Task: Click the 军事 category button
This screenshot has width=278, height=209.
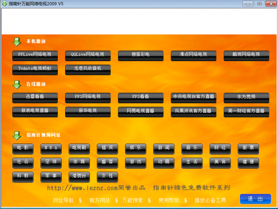Action: pos(51,176)
